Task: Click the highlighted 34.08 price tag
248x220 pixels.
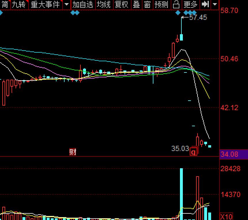Action: click(234, 154)
